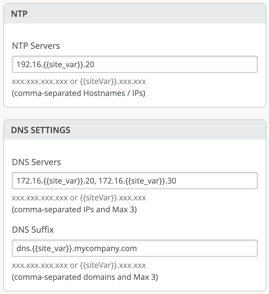Click the format hint below DNS Suffix field
This screenshot has width=269, height=294.
79,265
